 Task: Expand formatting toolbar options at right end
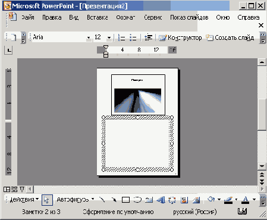click(x=263, y=37)
